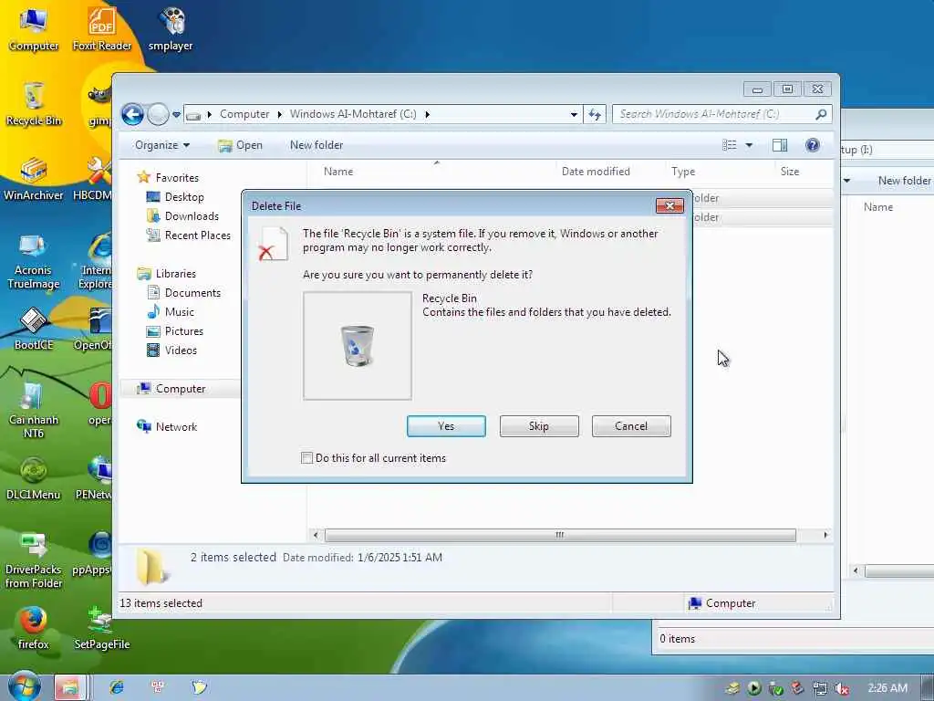This screenshot has width=934, height=701.
Task: Sort by the Name column header
Action: point(338,171)
